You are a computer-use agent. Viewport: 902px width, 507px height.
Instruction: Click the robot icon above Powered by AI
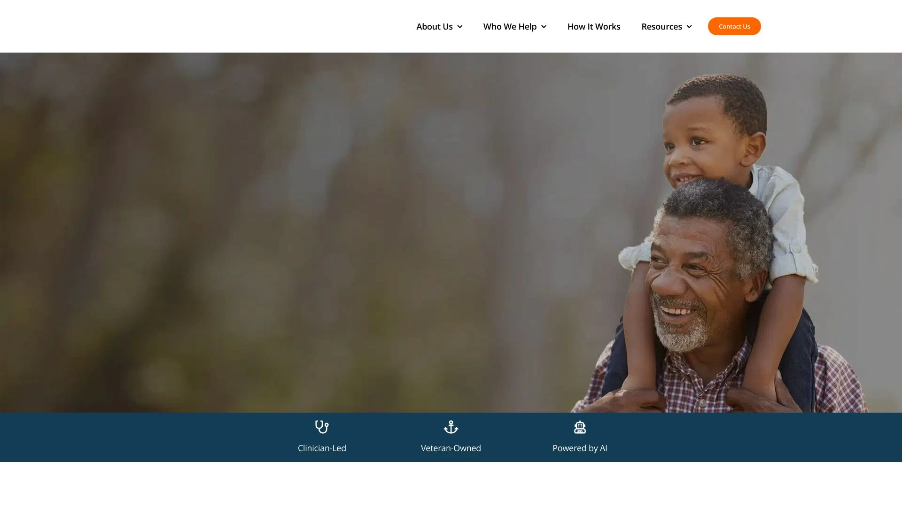pyautogui.click(x=580, y=427)
